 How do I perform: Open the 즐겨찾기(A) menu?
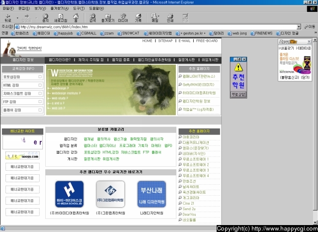60,8
